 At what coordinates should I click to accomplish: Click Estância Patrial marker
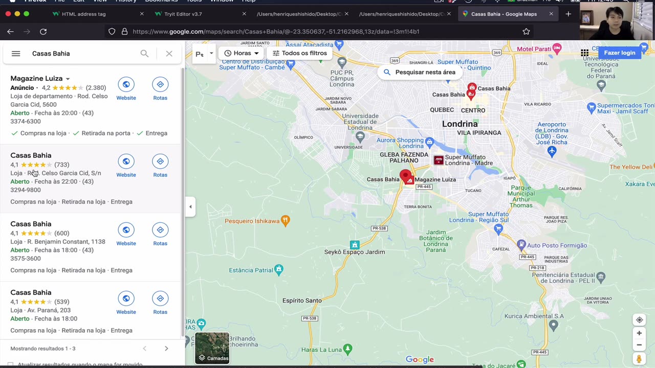[279, 269]
